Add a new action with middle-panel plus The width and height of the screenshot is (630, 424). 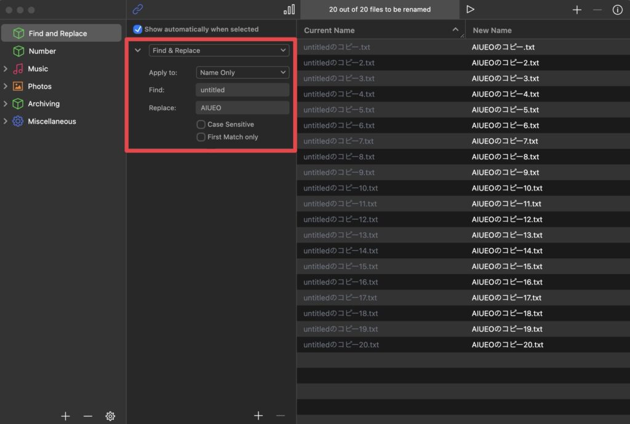(258, 416)
